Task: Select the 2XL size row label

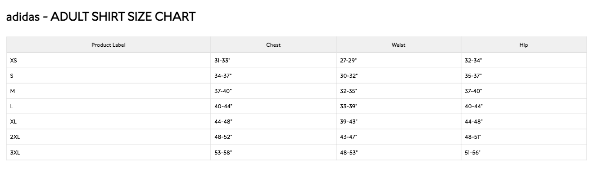Action: (x=15, y=137)
